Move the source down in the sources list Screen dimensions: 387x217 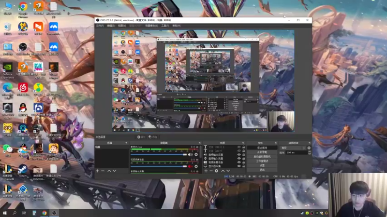tap(228, 171)
